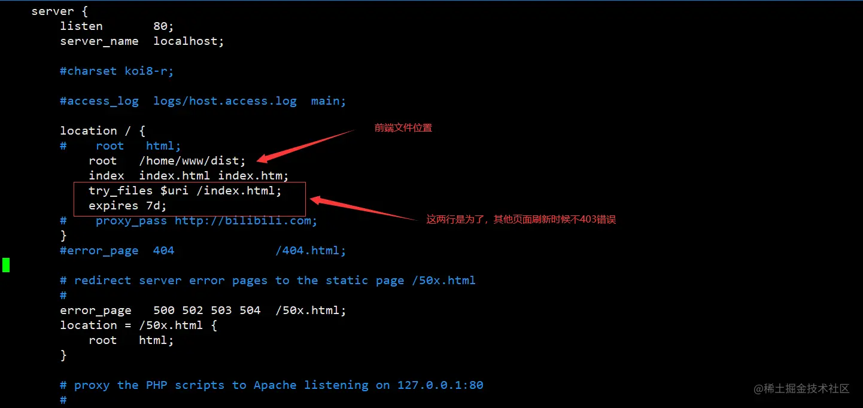Click the 'server {' opening line
Image resolution: width=863 pixels, height=408 pixels.
point(60,11)
